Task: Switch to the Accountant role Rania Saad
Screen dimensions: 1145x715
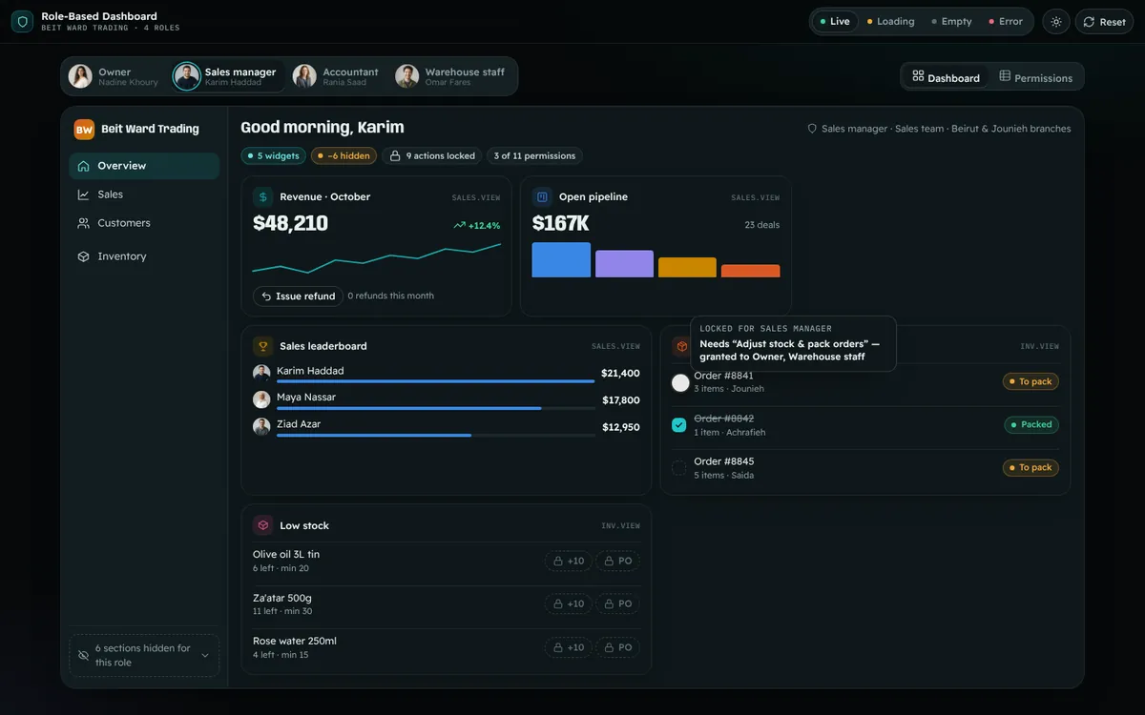Action: pos(336,76)
